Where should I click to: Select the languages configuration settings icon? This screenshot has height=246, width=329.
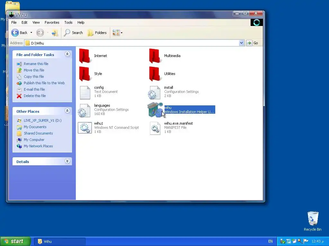[x=84, y=110]
